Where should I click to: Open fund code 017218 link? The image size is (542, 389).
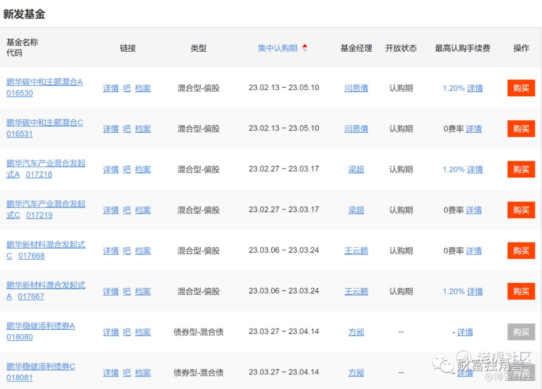point(39,174)
